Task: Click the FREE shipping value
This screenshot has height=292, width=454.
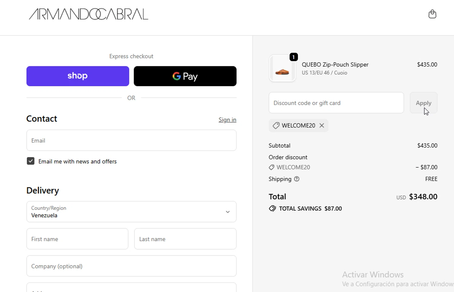Action: [431, 179]
